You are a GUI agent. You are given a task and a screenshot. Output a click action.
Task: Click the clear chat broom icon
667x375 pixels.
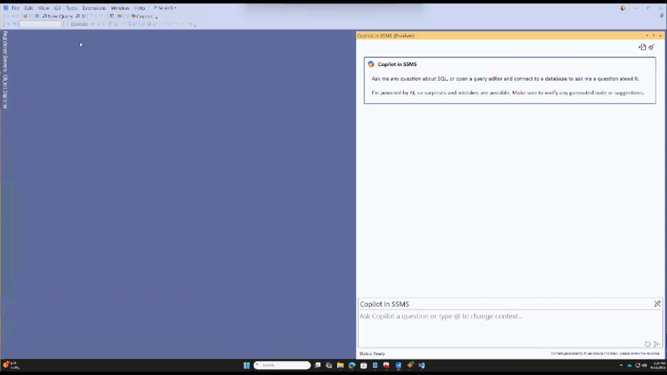pyautogui.click(x=652, y=47)
